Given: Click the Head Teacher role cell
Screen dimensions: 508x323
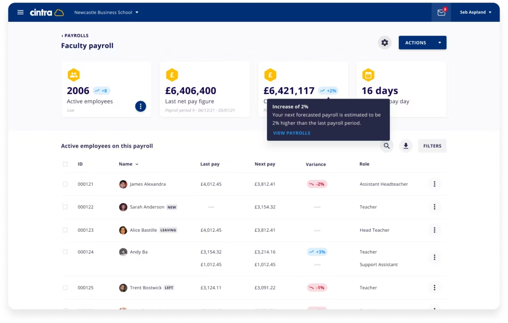Looking at the screenshot, I should tap(374, 230).
